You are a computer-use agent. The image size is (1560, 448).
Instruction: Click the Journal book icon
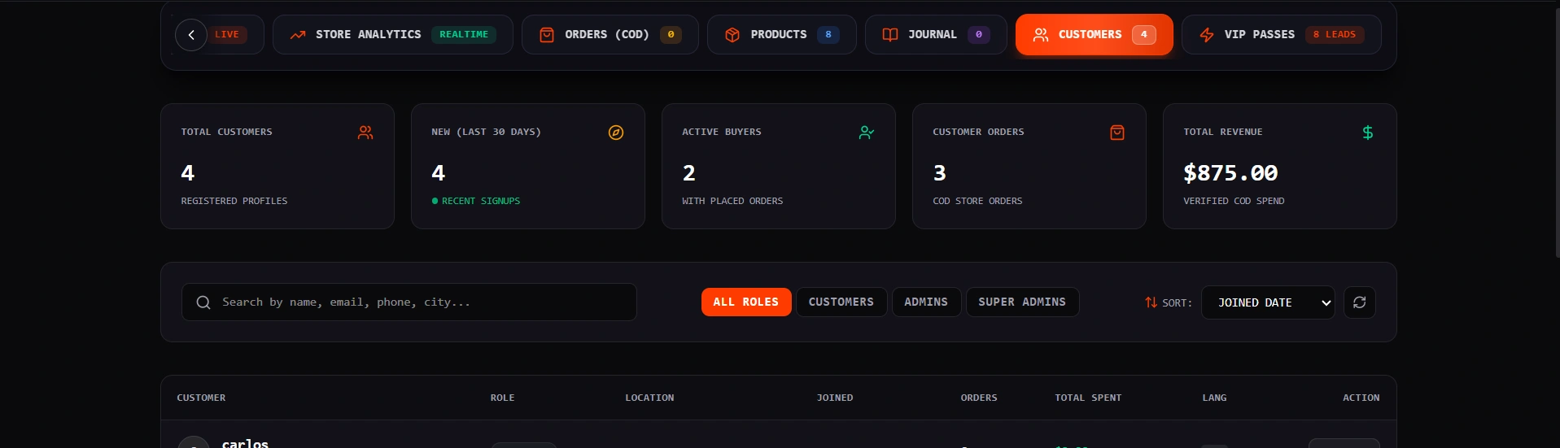coord(890,35)
